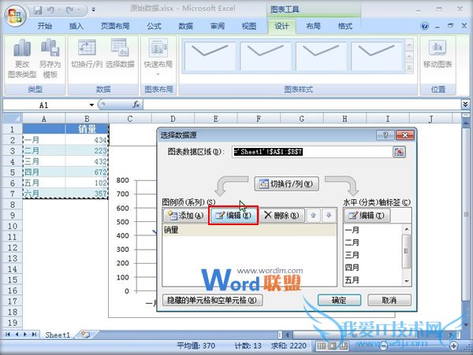Go to last sheet navigation arrow
This screenshot has height=355, width=473.
pyautogui.click(x=34, y=335)
